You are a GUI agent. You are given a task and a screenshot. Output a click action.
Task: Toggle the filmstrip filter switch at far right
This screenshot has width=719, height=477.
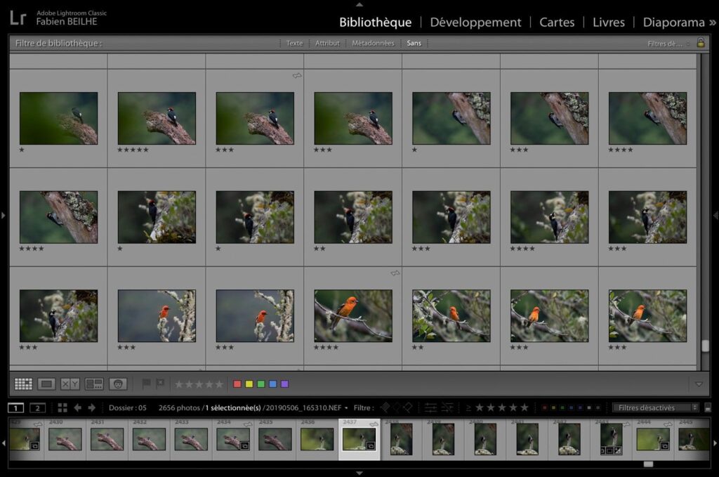click(707, 408)
